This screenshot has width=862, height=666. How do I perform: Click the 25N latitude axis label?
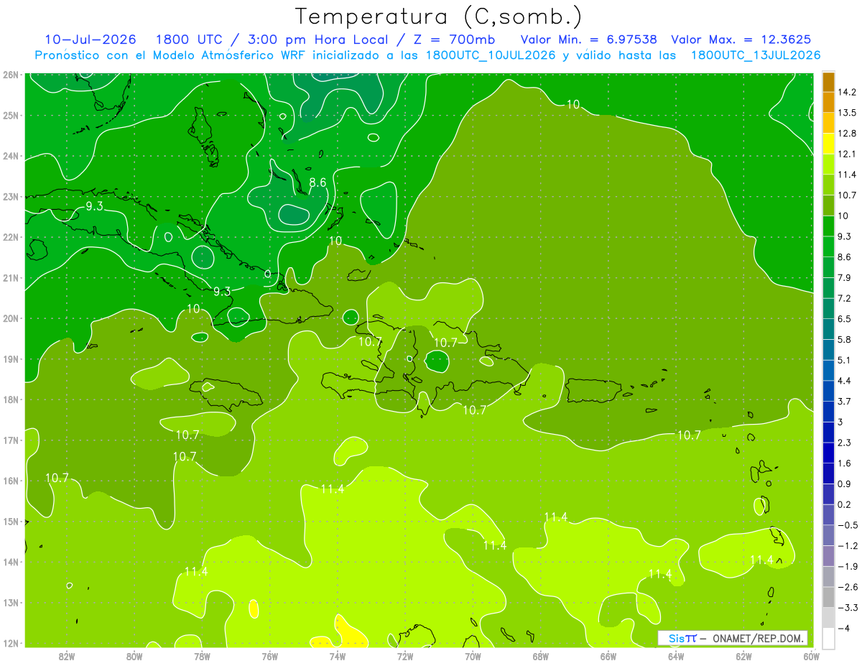(11, 115)
